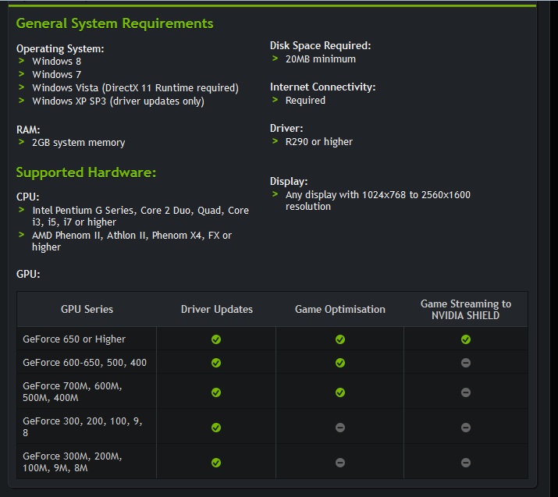This screenshot has width=558, height=497.
Task: Click the green arrow bullet before Intel Pentium G Series
Action: coord(21,210)
